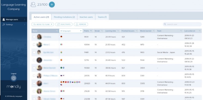203x100 pixels.
Task: Click the search user input field
Action: pyautogui.click(x=182, y=24)
